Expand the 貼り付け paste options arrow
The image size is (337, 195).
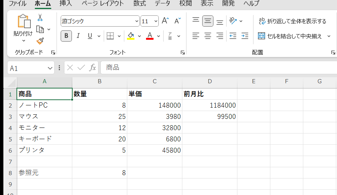tap(24, 40)
